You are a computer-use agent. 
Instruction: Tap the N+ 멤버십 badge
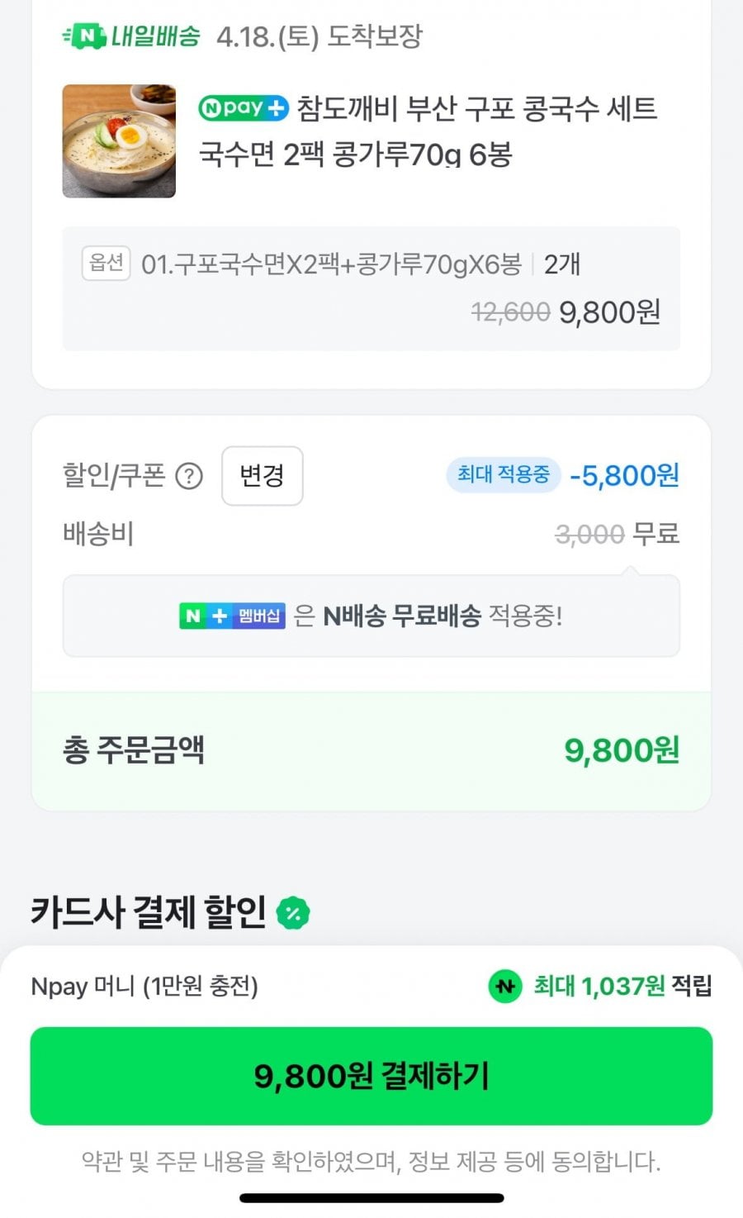(232, 616)
